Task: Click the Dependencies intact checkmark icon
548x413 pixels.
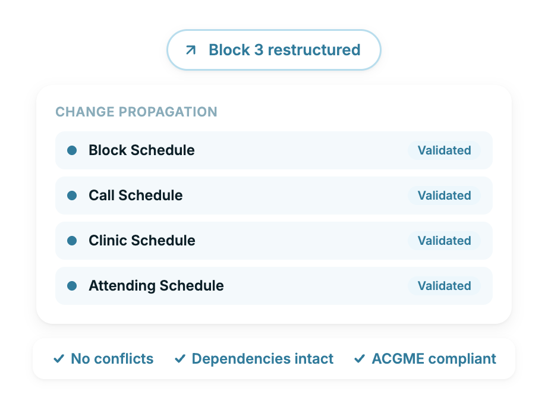Action: [x=180, y=359]
